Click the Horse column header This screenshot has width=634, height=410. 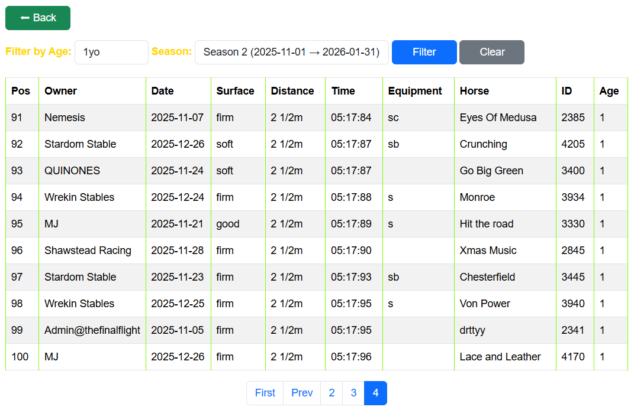(x=474, y=91)
